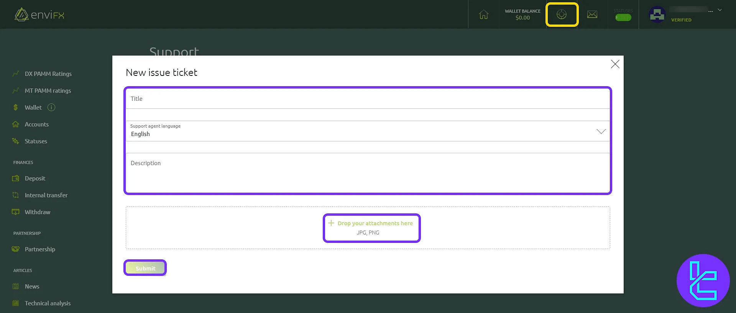The width and height of the screenshot is (736, 313).
Task: Click the Wallet dollar icon
Action: (15, 107)
